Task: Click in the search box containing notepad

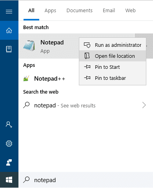Action: pyautogui.click(x=86, y=180)
